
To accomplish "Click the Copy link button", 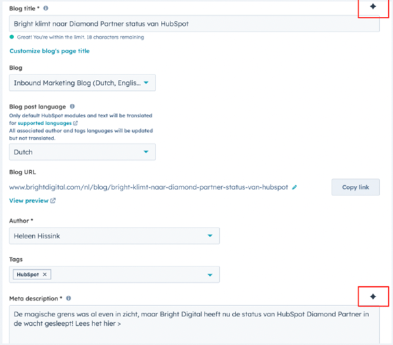I will click(355, 187).
